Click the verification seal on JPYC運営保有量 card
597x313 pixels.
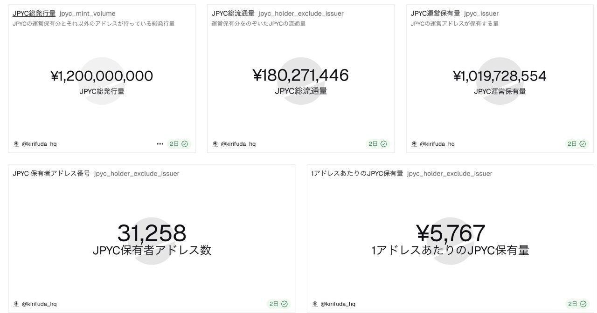coord(583,143)
